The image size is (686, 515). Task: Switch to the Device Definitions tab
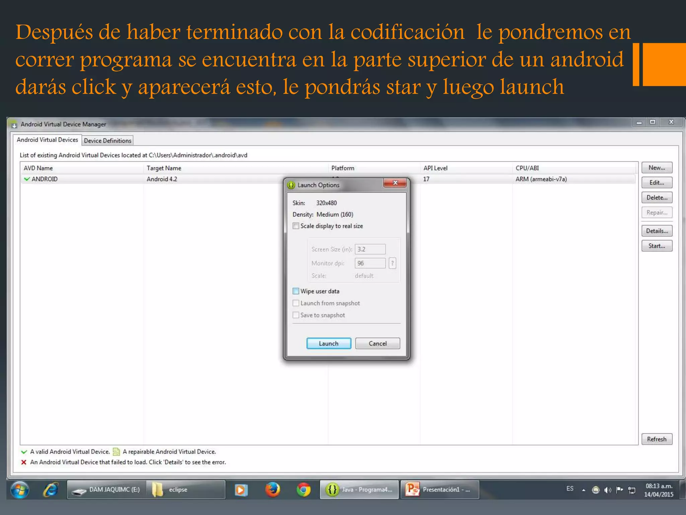pos(108,140)
